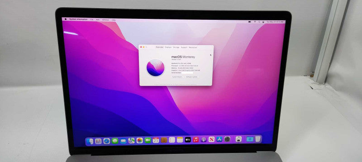Open the Mail app icon
The image size is (362, 162).
point(123,141)
